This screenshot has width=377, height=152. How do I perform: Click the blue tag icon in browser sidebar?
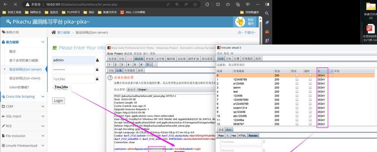tap(267, 22)
